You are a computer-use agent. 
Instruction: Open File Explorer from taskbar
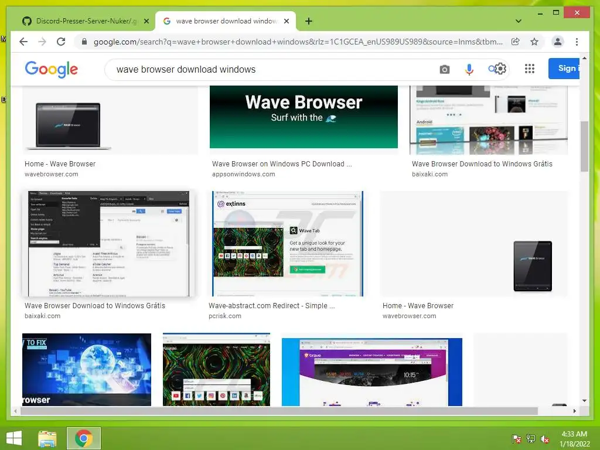pyautogui.click(x=47, y=438)
